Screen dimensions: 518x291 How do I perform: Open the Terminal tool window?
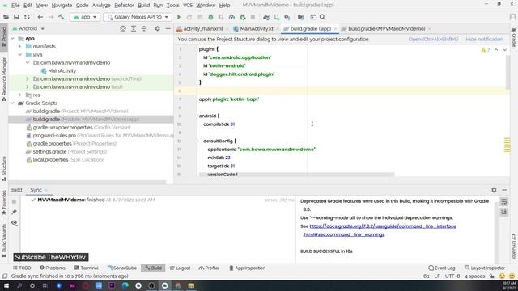pyautogui.click(x=87, y=268)
